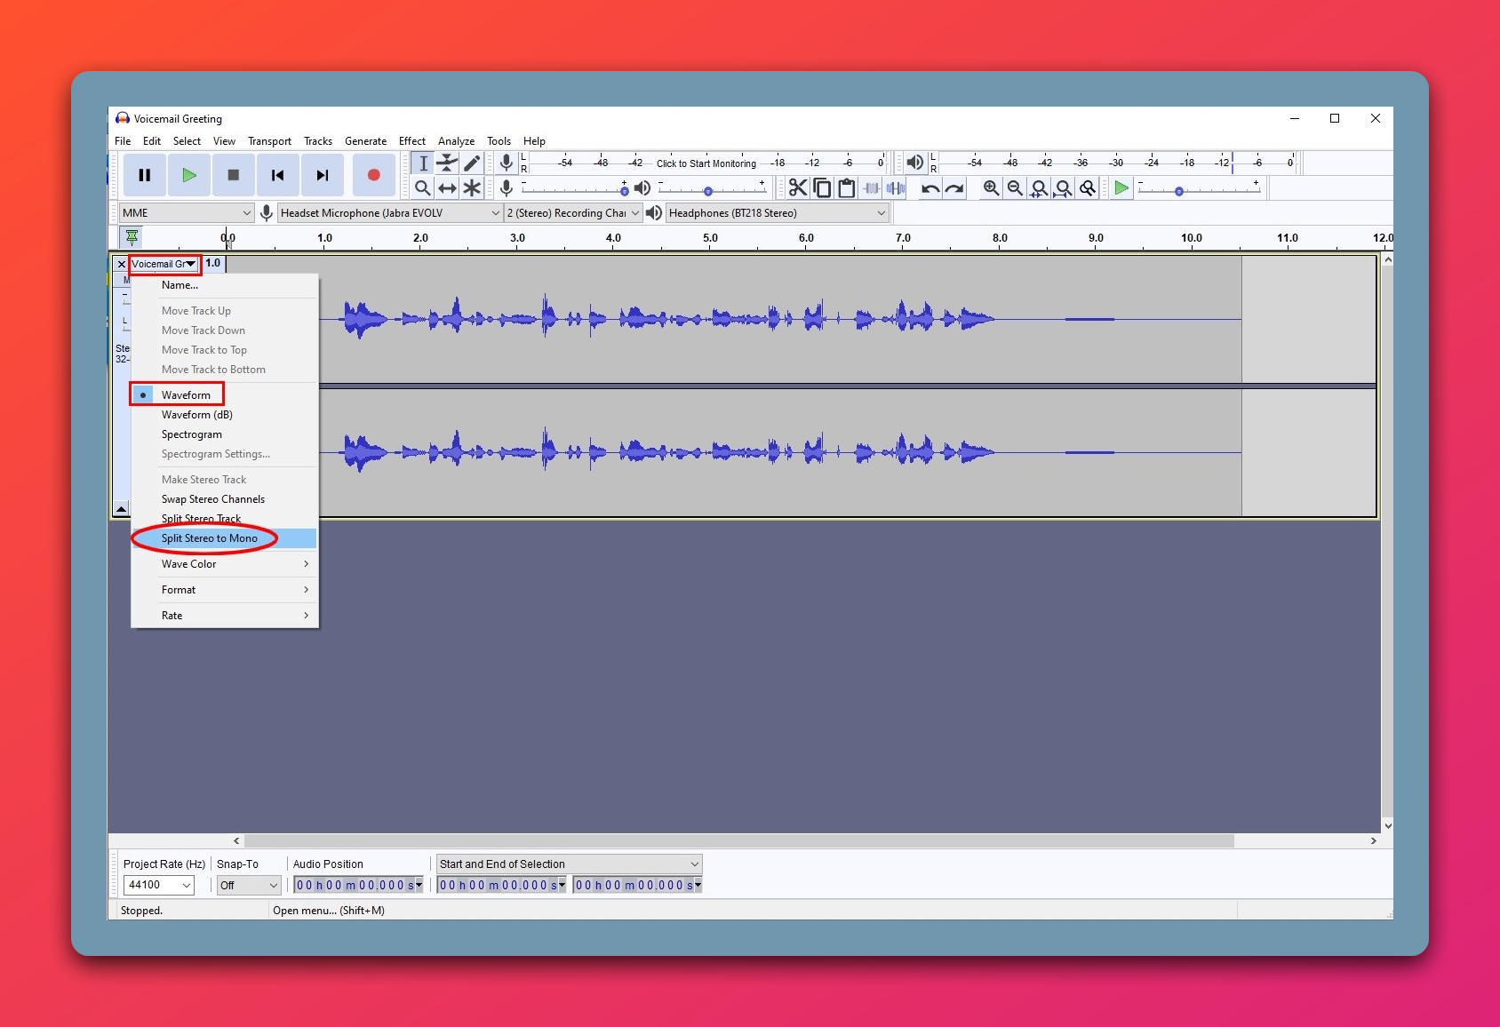Select the Time Shift tool
The image size is (1500, 1027).
tap(447, 187)
